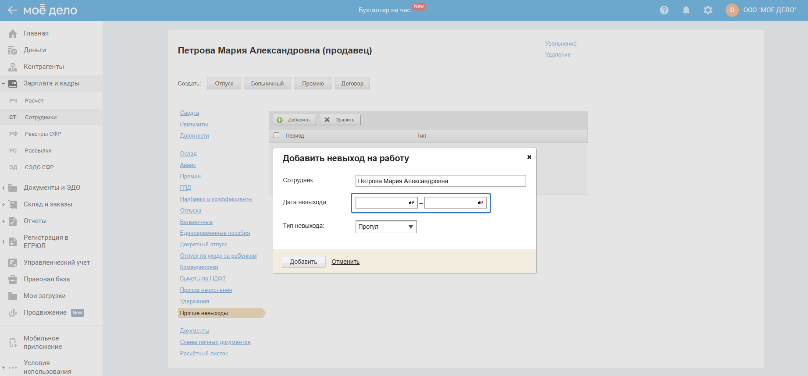The image size is (808, 376).
Task: Create a Больничный record
Action: point(267,84)
